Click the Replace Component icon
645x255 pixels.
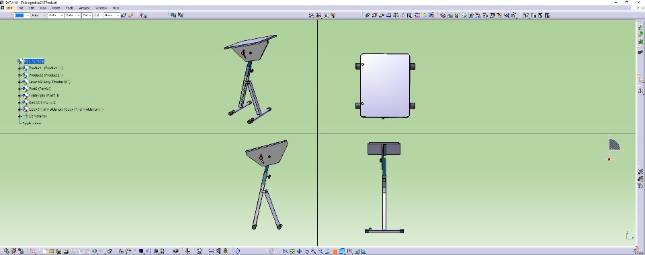[x=478, y=15]
